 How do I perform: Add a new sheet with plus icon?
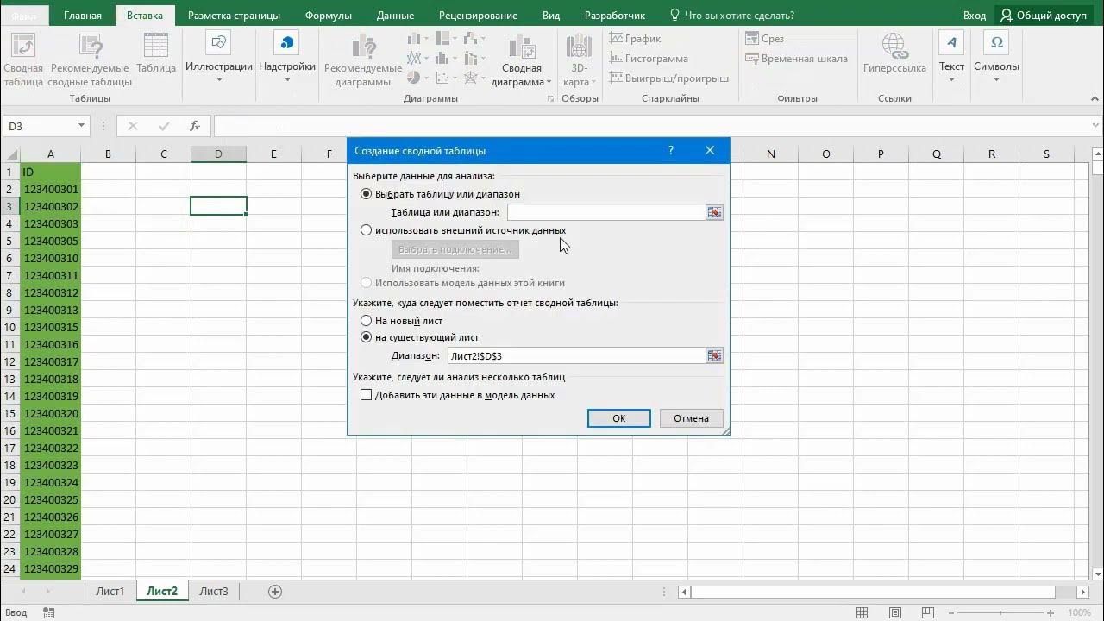click(275, 592)
